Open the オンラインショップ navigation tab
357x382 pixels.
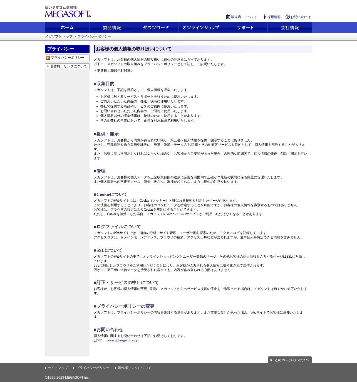point(201,28)
